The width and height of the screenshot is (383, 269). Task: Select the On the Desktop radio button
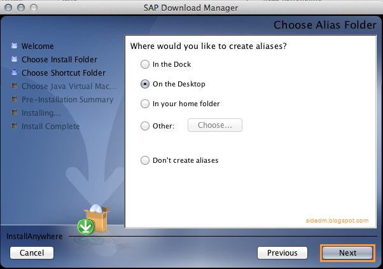(145, 84)
